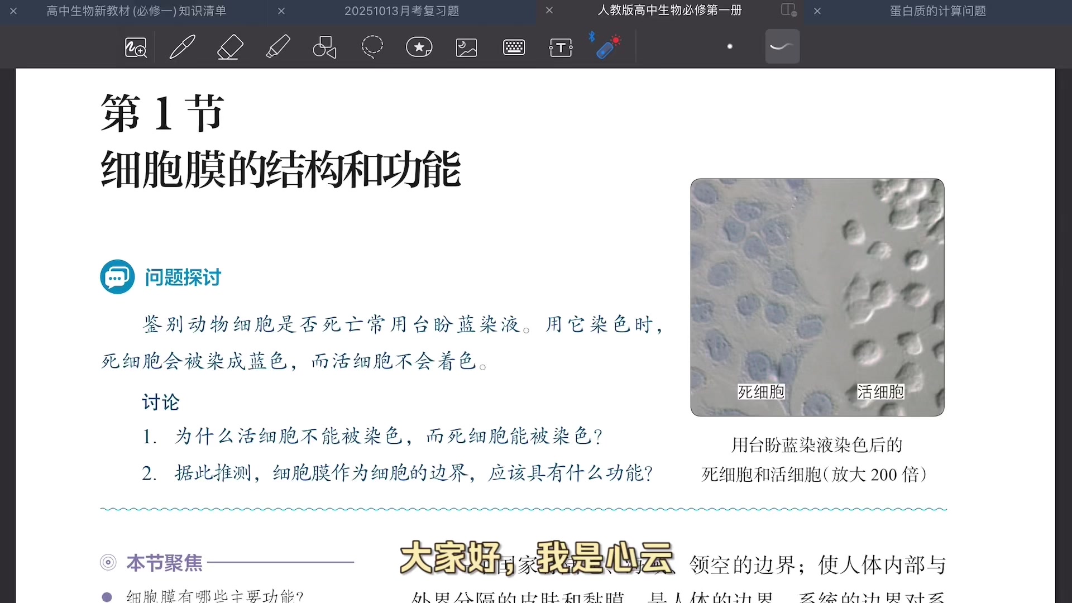Open the Shapes tool
Image resolution: width=1072 pixels, height=603 pixels.
pyautogui.click(x=324, y=47)
